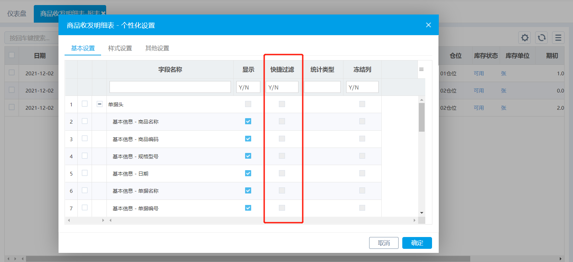Screen dimensions: 573x262
Task: Switch to 样式设置 tab
Action: pyautogui.click(x=120, y=48)
